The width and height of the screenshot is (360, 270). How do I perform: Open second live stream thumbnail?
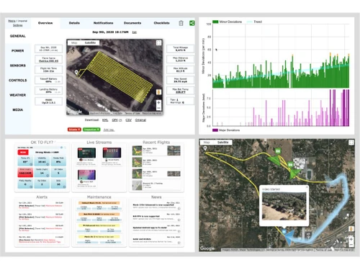pyautogui.click(x=112, y=153)
